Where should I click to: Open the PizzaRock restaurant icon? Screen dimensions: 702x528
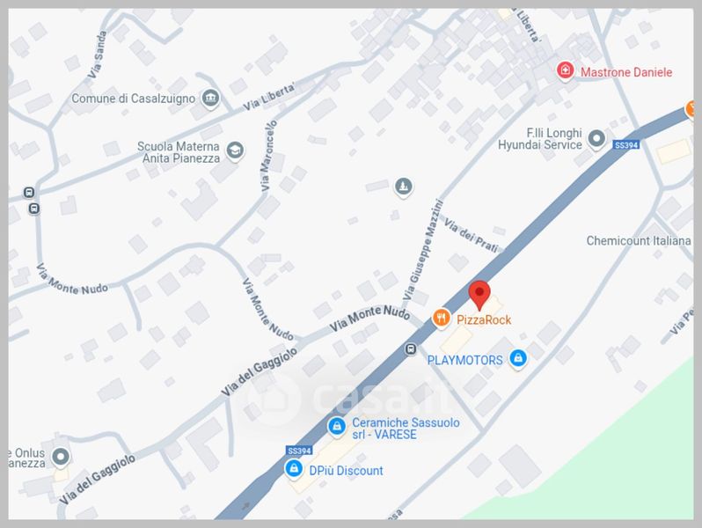pyautogui.click(x=441, y=319)
